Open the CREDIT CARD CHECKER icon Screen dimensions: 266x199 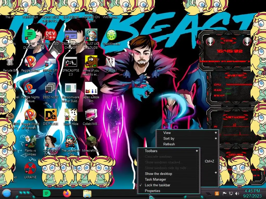[71, 35]
